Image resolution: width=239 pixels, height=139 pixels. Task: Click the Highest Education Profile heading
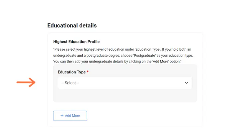point(76,42)
